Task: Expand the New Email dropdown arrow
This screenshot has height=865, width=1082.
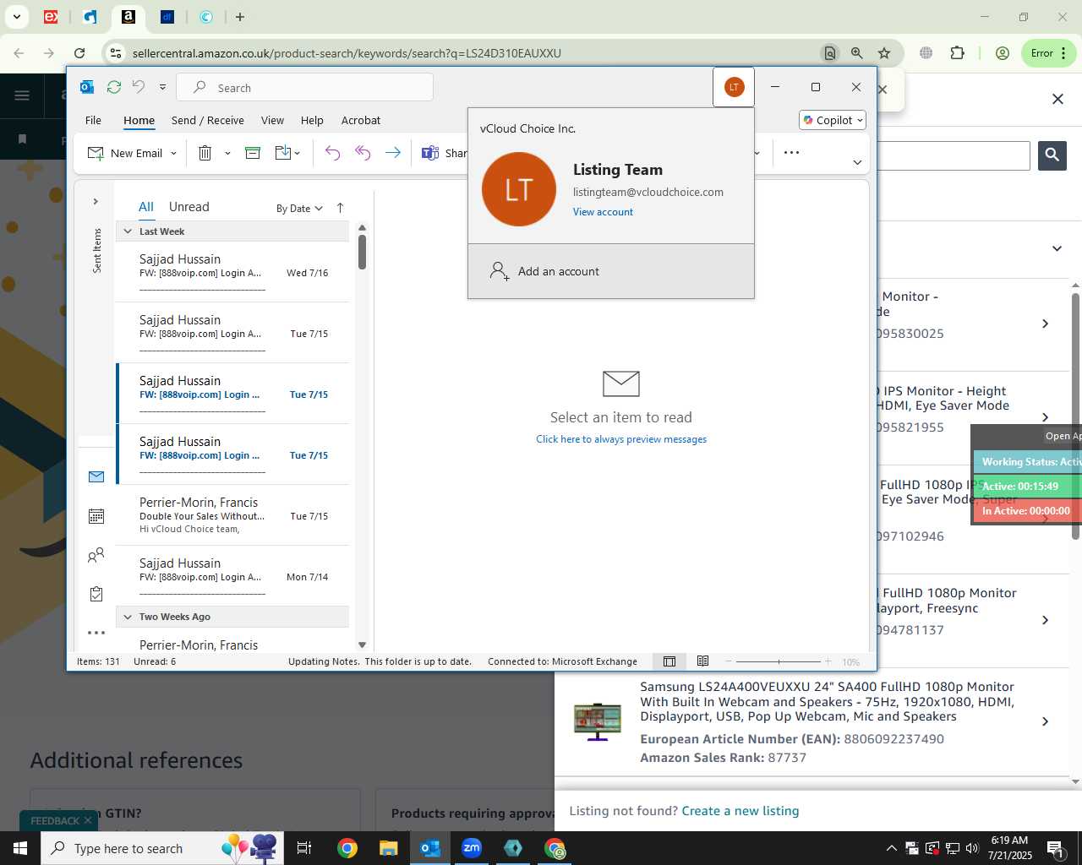Action: 174,153
